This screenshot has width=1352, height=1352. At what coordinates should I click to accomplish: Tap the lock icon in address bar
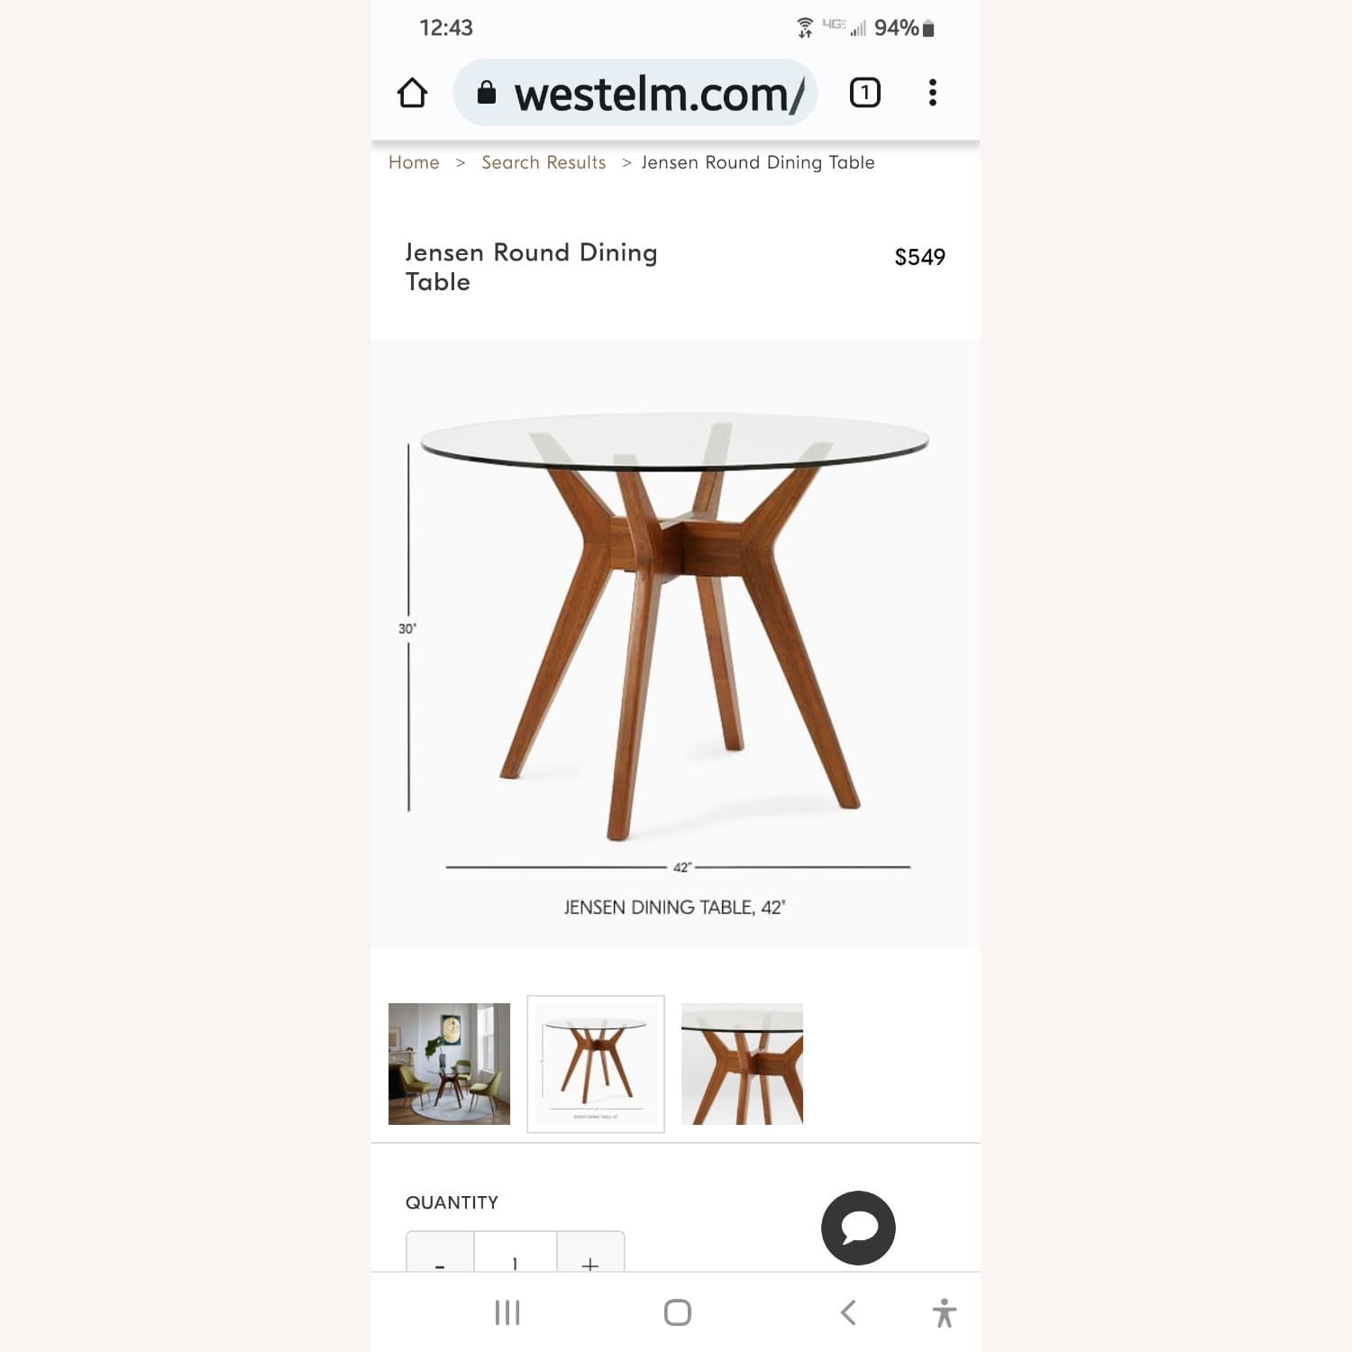(486, 92)
